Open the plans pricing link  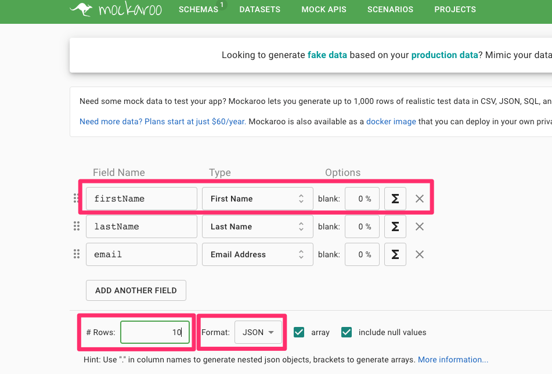pos(163,121)
